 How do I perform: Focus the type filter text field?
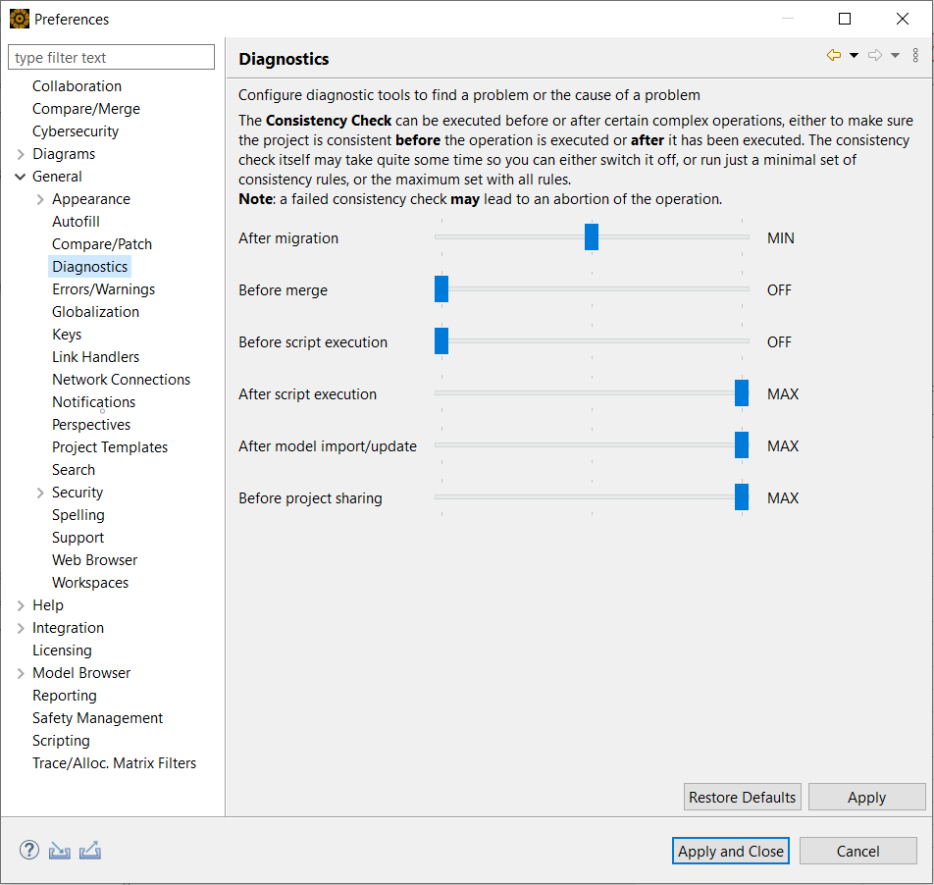coord(111,58)
